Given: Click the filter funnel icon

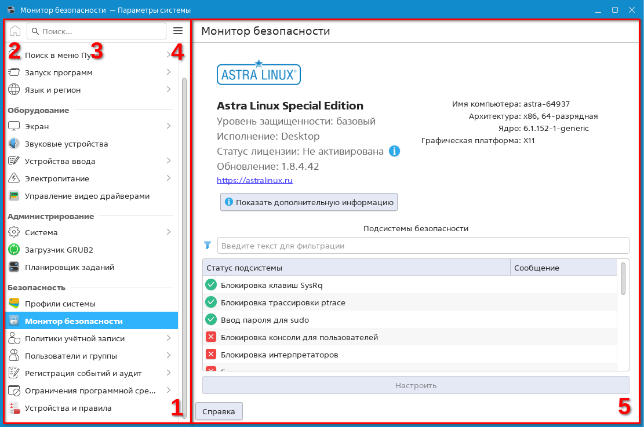Looking at the screenshot, I should point(208,246).
